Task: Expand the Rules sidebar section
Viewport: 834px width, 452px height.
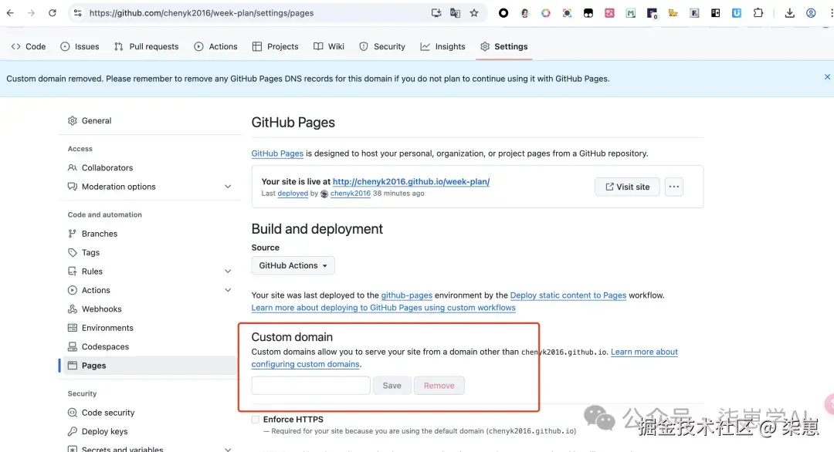Action: point(228,272)
